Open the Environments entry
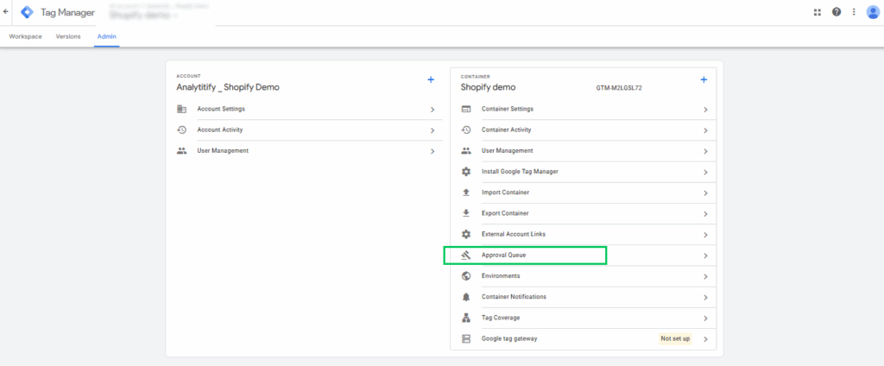Image resolution: width=884 pixels, height=366 pixels. (x=501, y=275)
